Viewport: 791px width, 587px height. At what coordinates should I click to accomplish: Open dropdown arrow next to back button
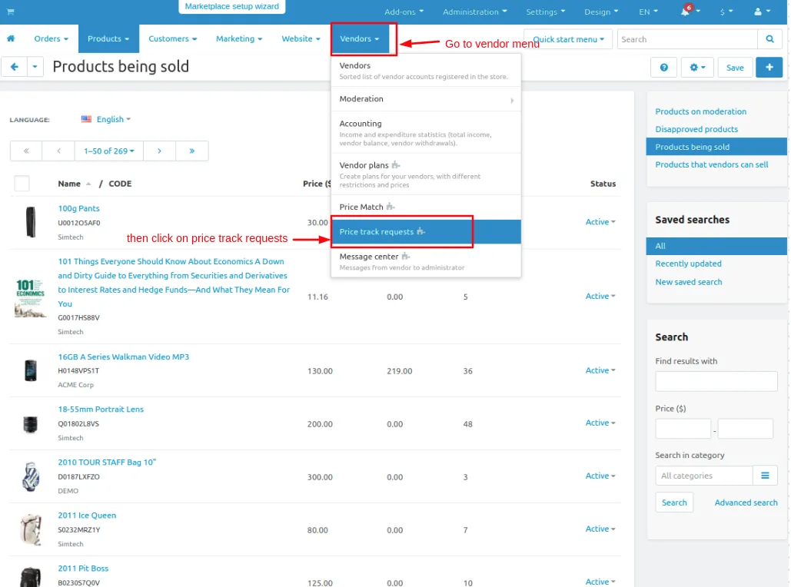click(x=35, y=67)
